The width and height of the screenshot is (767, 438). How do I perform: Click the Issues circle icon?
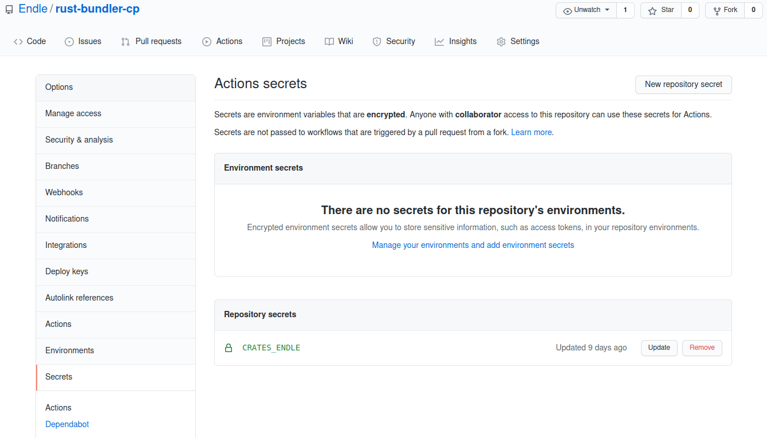69,42
